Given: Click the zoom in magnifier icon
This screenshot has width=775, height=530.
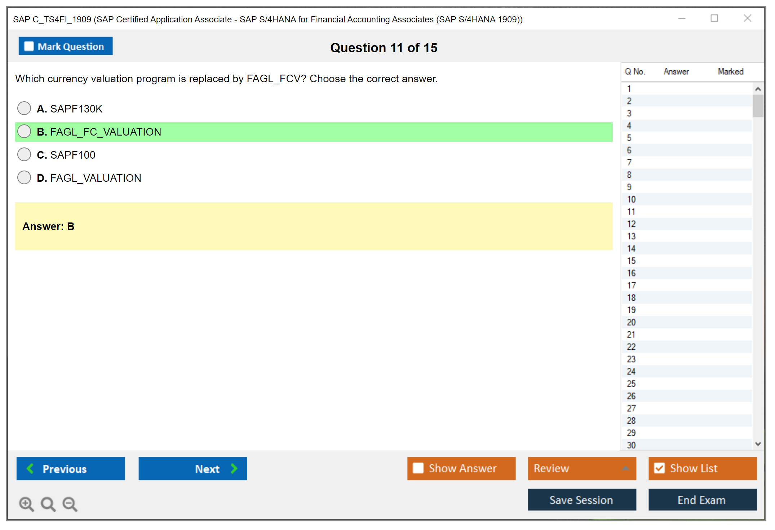Looking at the screenshot, I should click(26, 504).
